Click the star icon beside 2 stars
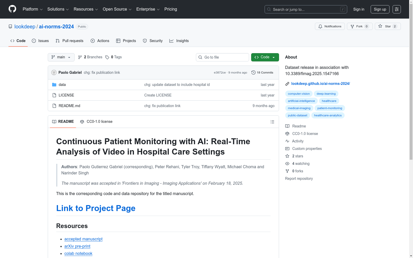This screenshot has height=258, width=413. tap(287, 156)
